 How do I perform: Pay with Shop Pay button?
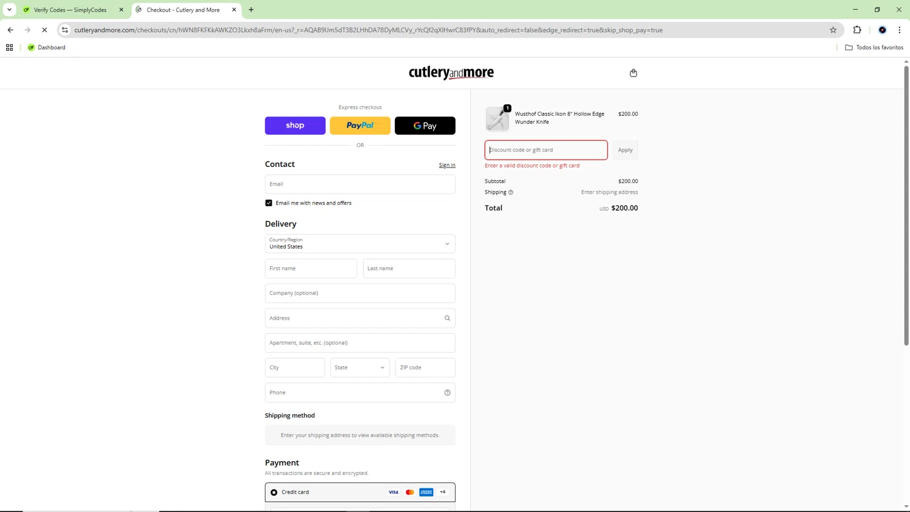tap(295, 126)
